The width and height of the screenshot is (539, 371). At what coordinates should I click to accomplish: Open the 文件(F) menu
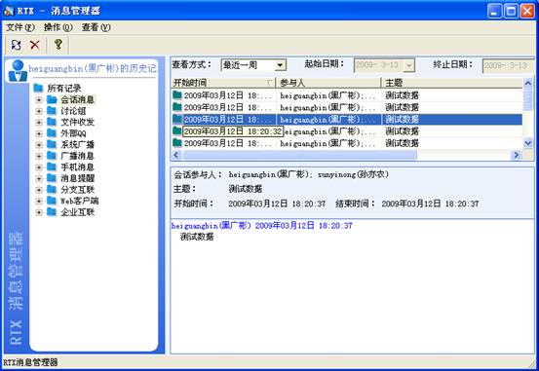20,27
